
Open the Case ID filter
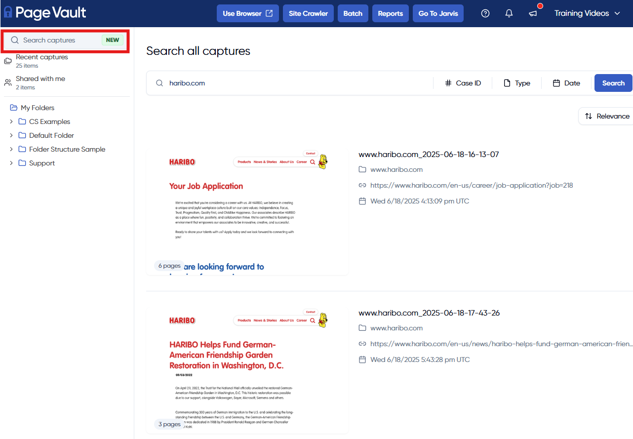tap(463, 83)
